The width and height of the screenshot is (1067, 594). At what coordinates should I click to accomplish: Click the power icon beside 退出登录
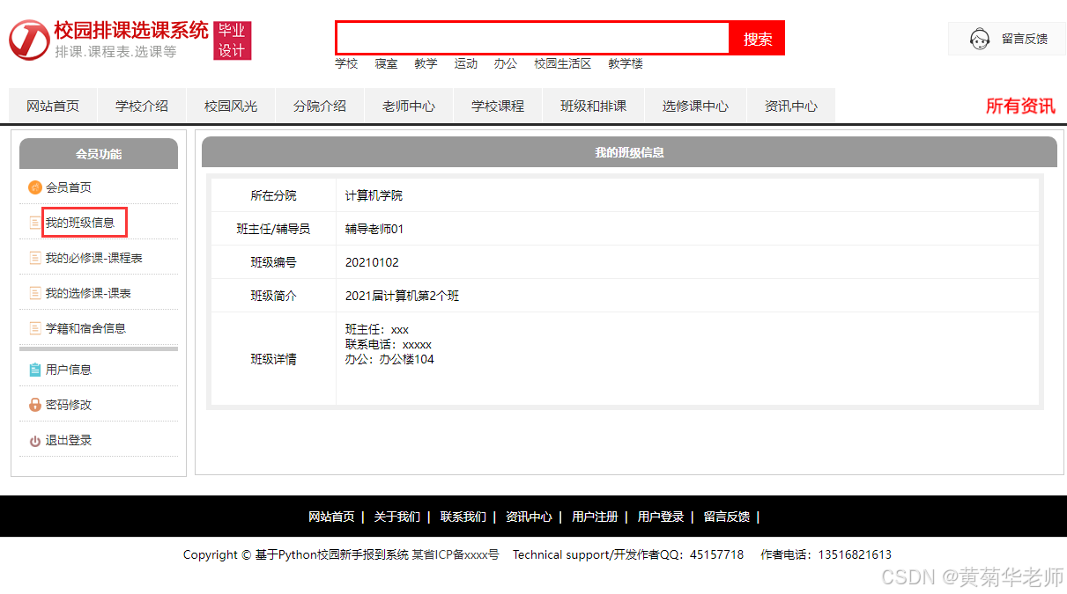[35, 441]
